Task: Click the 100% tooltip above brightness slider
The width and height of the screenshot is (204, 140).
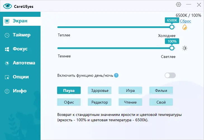Action: coord(172,41)
